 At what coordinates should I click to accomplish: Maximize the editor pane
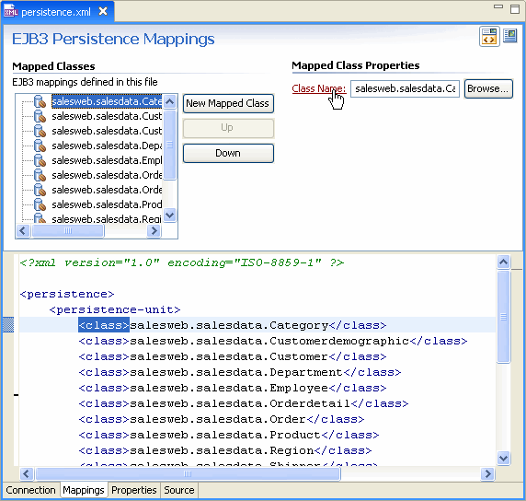[515, 8]
